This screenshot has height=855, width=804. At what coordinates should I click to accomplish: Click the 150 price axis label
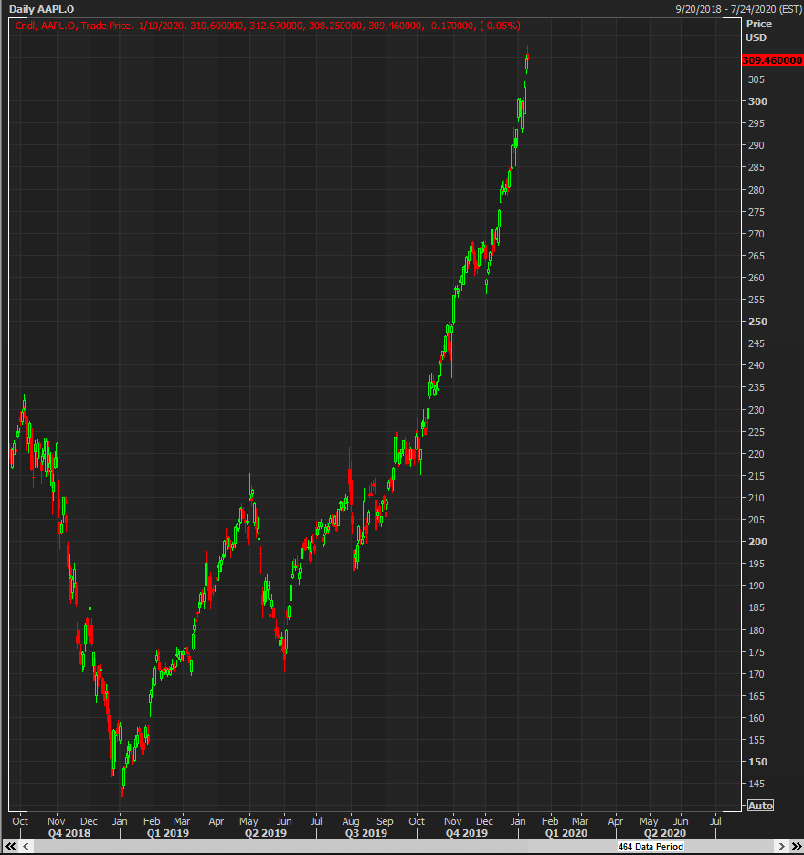tap(757, 763)
